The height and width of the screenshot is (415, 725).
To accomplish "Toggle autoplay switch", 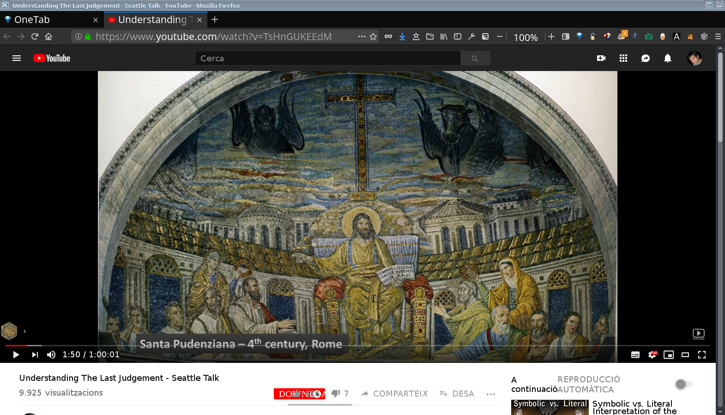I will point(684,384).
